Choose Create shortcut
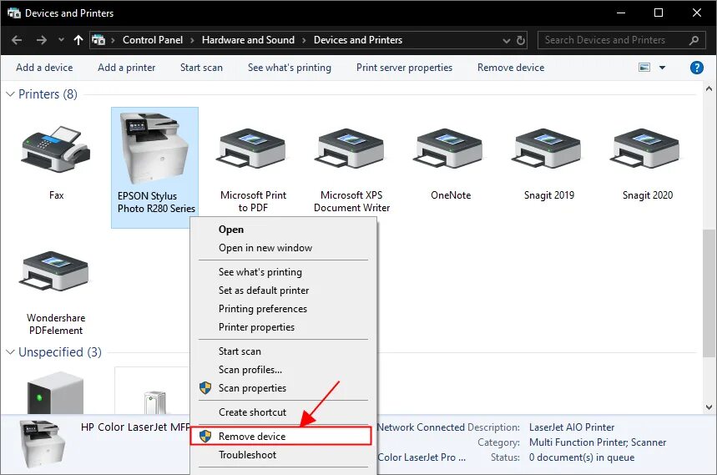 284,412
